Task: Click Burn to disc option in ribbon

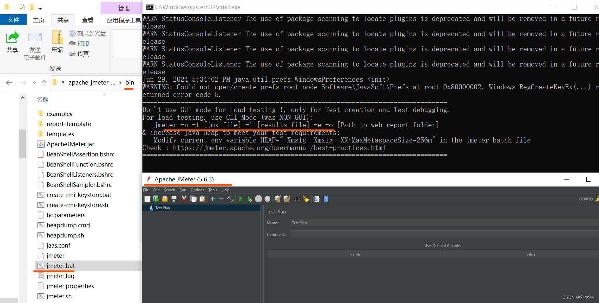Action: click(x=88, y=33)
